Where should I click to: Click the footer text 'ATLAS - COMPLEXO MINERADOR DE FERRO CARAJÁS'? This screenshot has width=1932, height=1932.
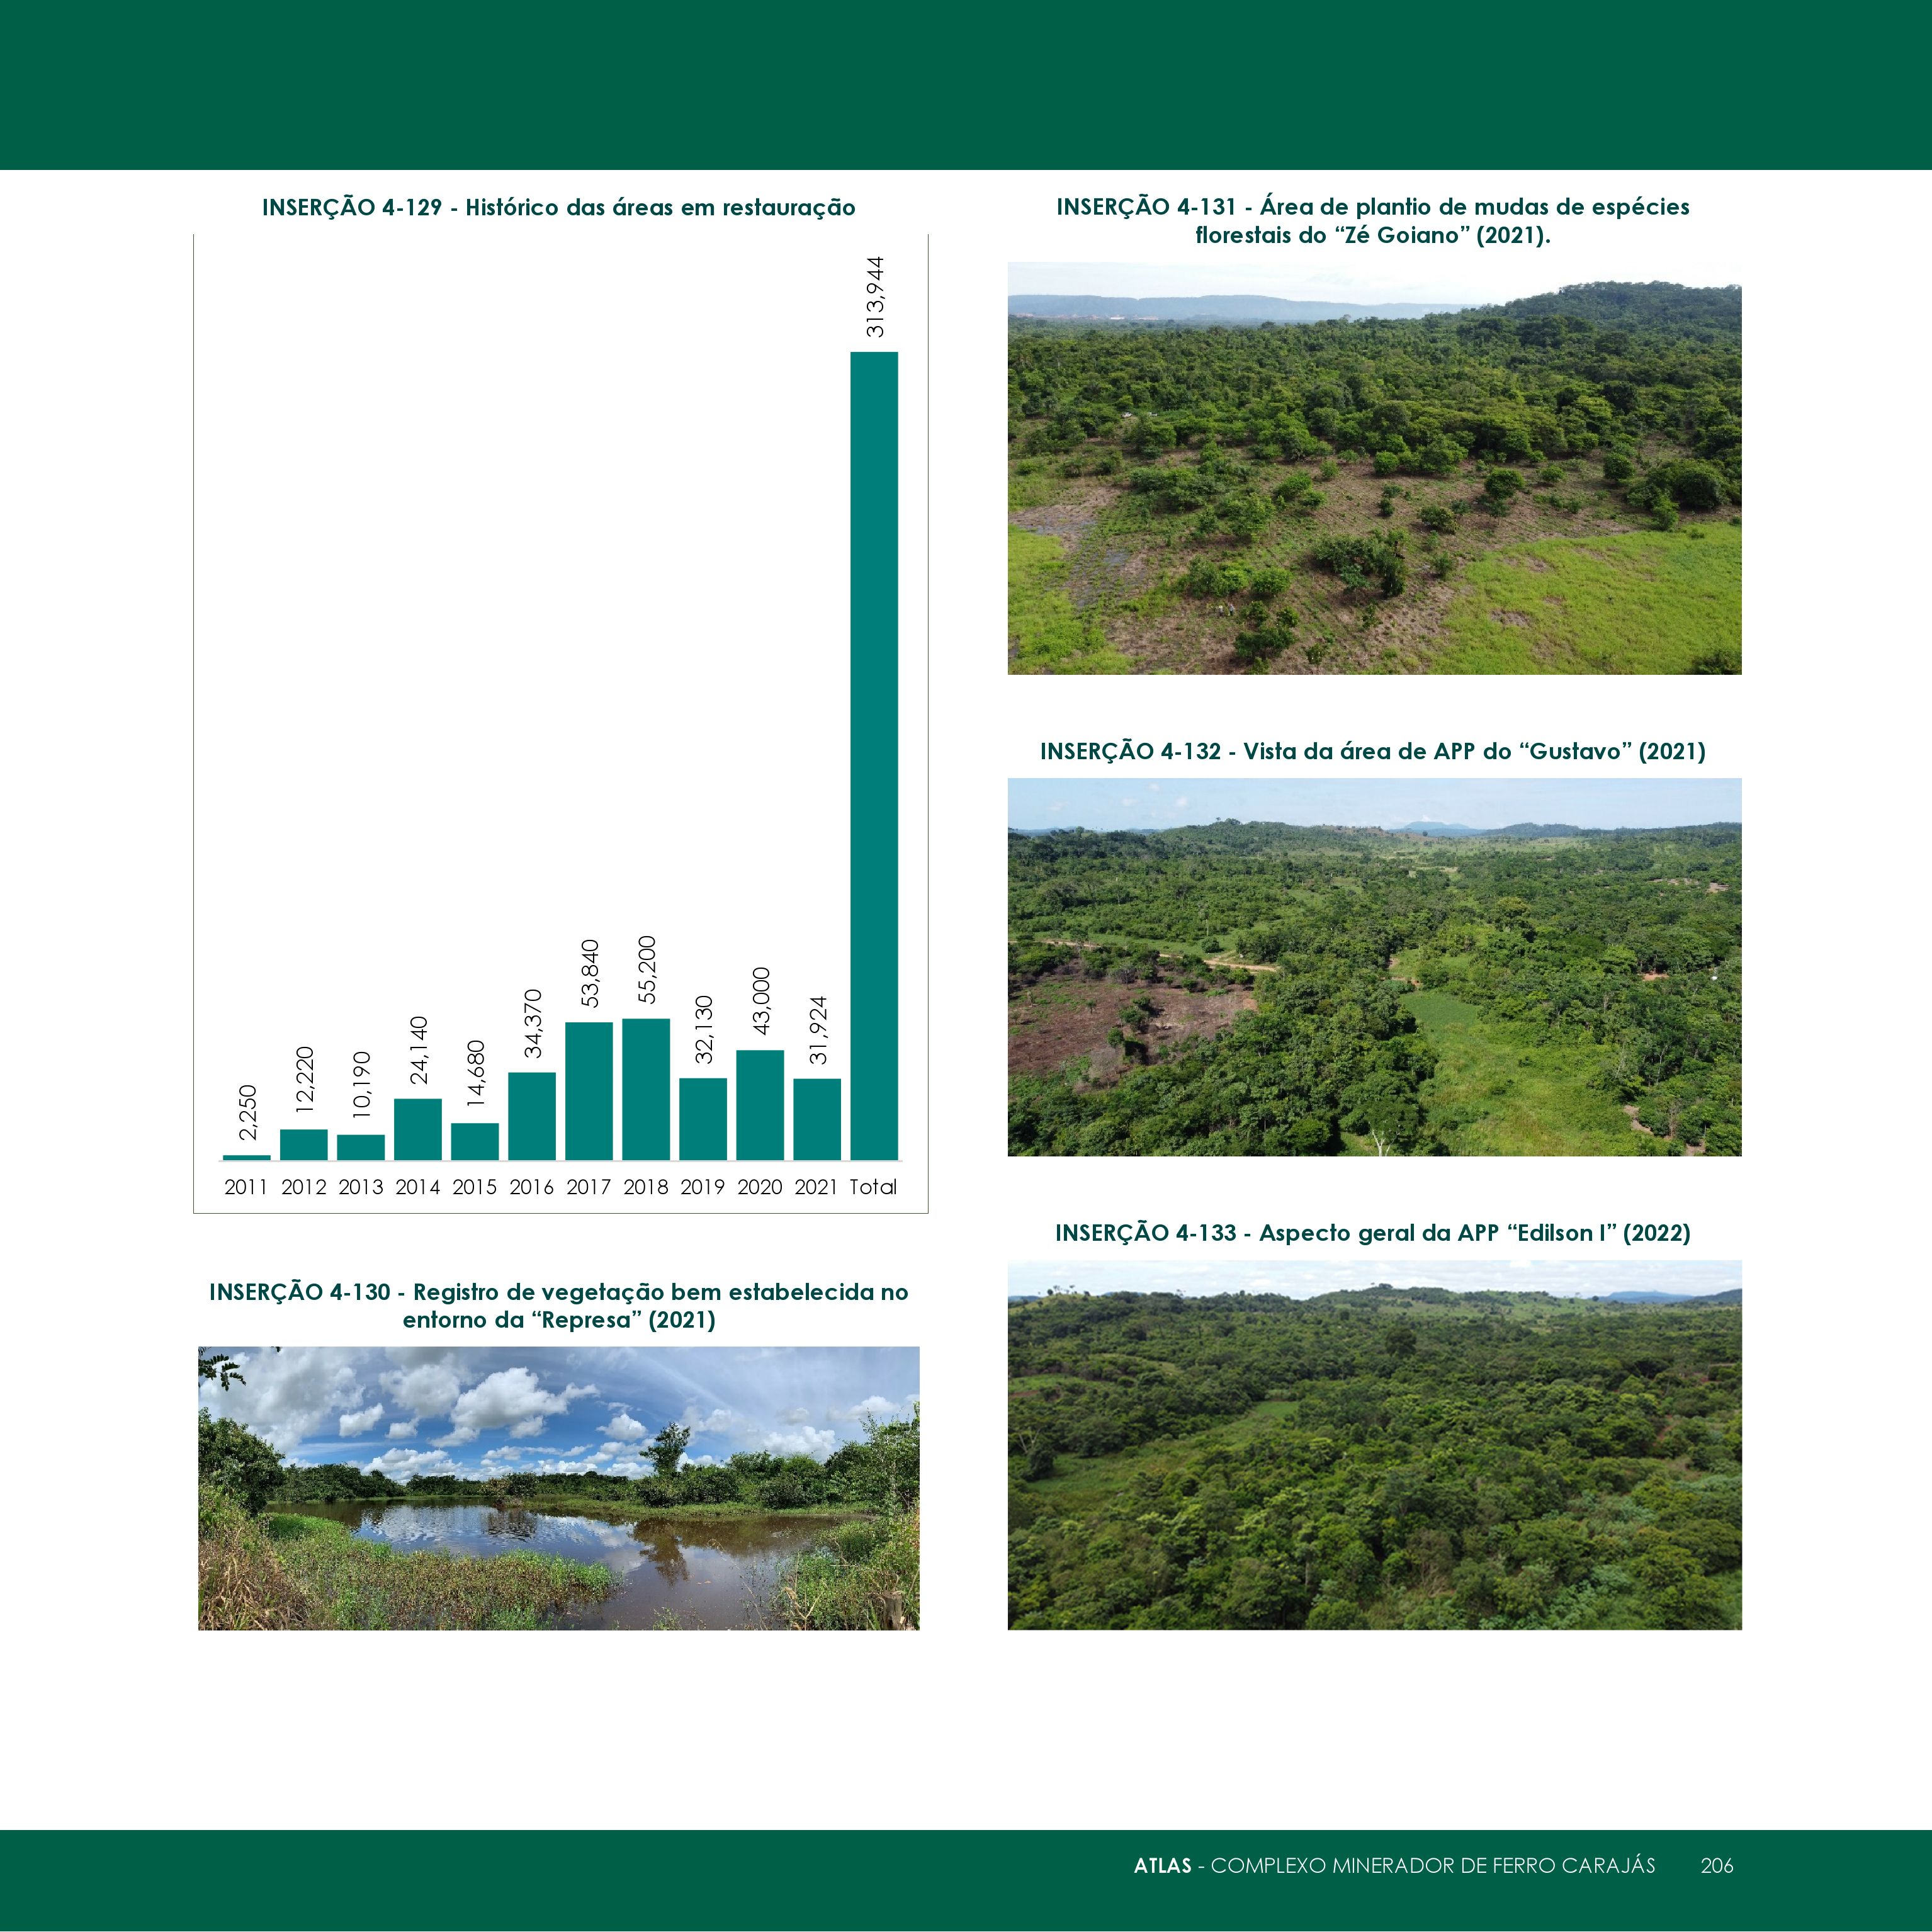(x=1394, y=1865)
